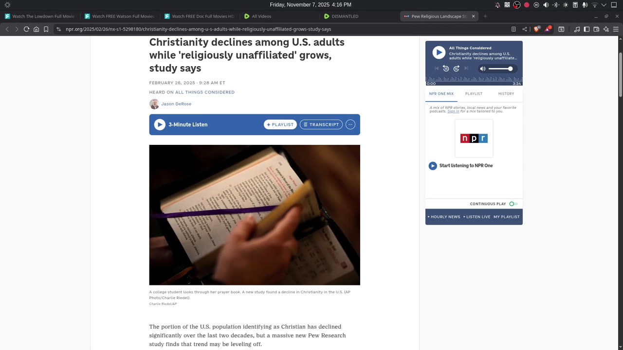
Task: Switch to The Lowdown Full Movie tab
Action: [x=40, y=16]
